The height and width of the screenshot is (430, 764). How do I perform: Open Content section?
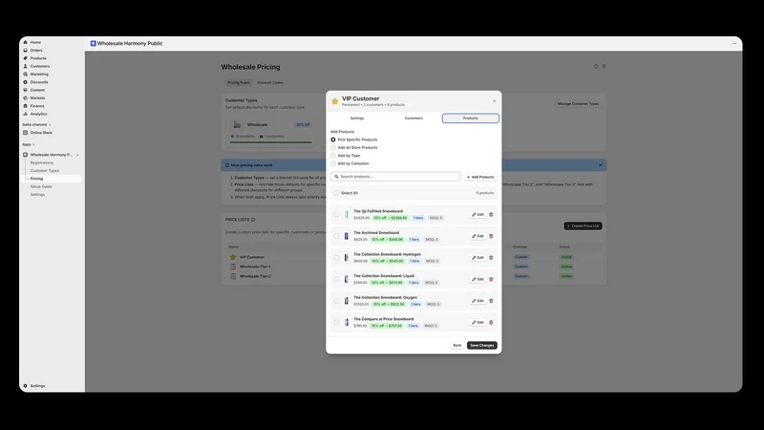pyautogui.click(x=37, y=90)
